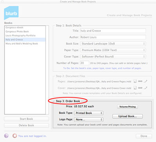Image resolution: width=156 pixels, height=142 pixels.
Task: Open Volume Pricing
Action: coord(127,107)
